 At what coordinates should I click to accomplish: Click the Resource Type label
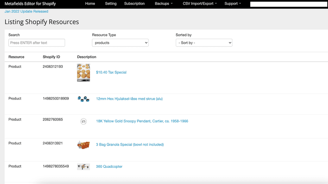[104, 35]
